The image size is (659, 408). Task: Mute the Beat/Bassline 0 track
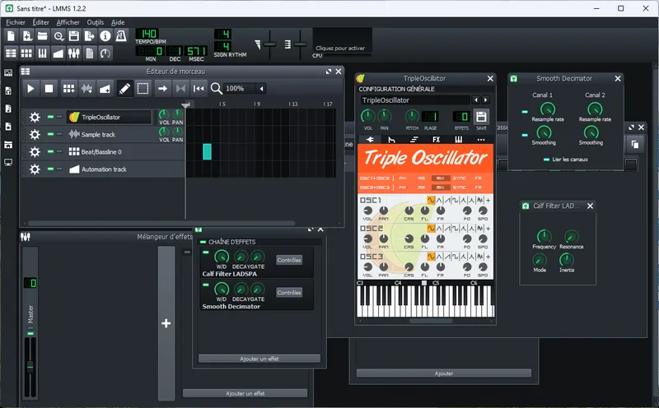50,151
